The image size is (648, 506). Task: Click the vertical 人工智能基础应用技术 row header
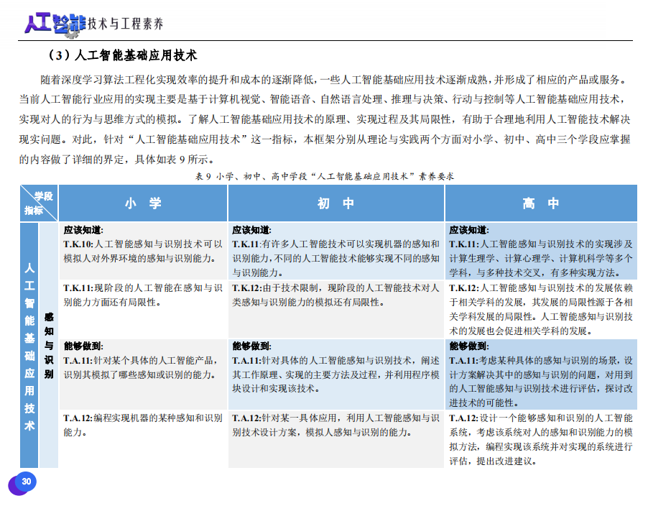click(x=29, y=346)
